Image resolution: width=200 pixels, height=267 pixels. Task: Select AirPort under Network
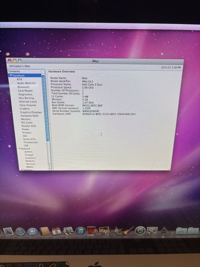[x=29, y=152]
